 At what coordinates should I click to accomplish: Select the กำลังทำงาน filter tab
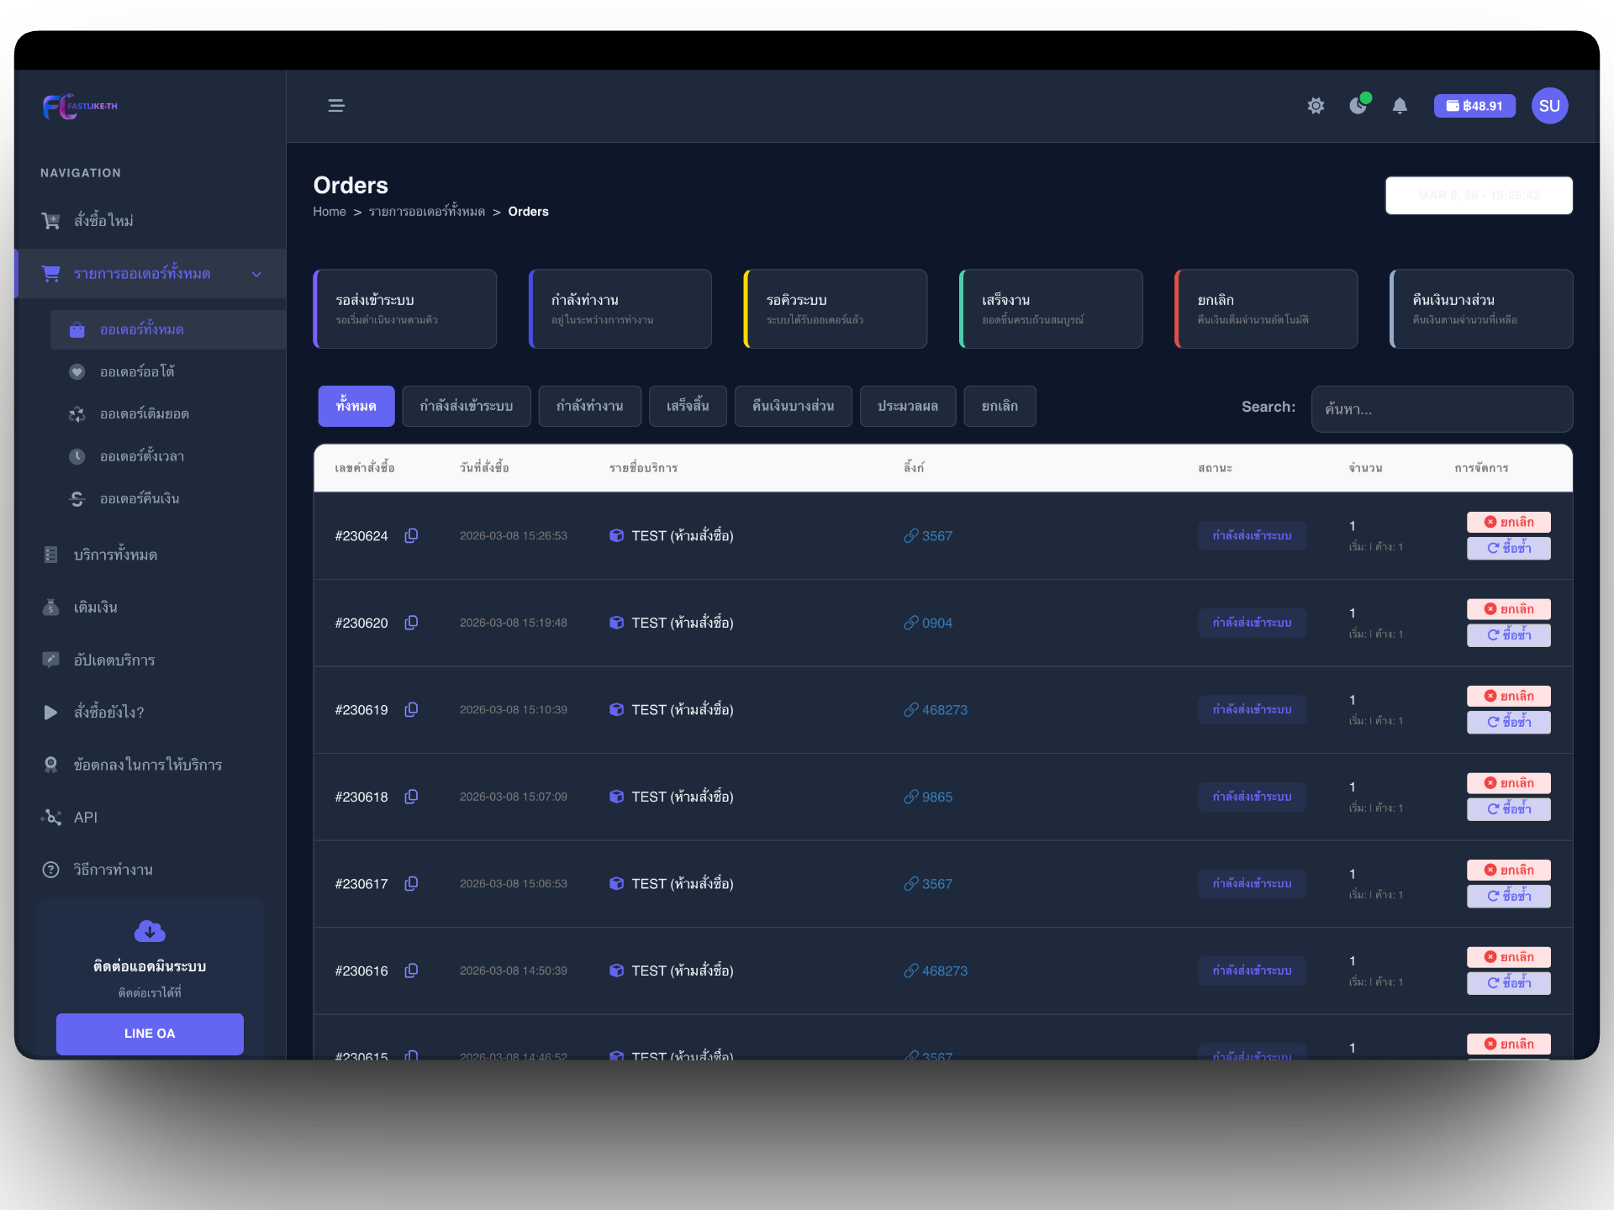589,407
